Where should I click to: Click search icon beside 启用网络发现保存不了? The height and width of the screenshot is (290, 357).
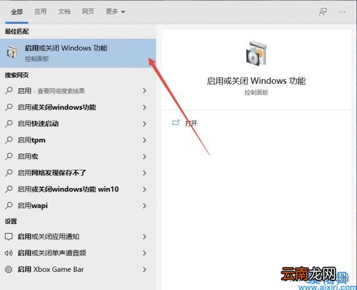(9, 173)
